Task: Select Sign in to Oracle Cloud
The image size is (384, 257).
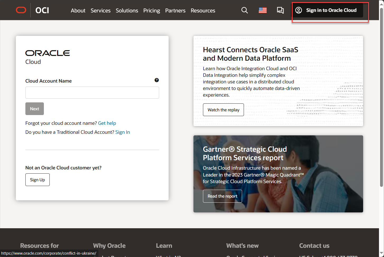Action: 331,10
